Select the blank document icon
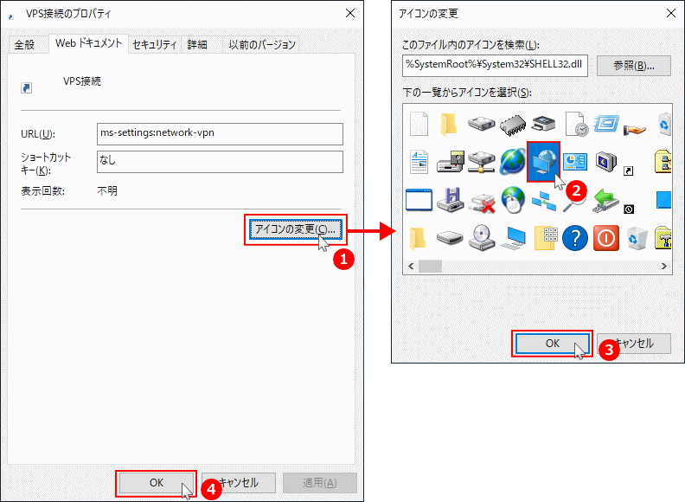This screenshot has height=502, width=685. (x=419, y=124)
